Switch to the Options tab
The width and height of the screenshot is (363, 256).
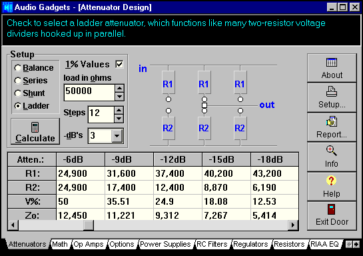point(122,244)
